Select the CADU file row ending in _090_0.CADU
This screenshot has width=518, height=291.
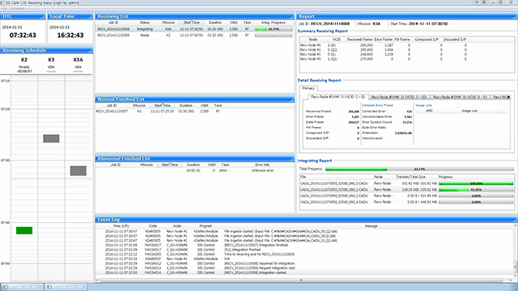point(406,183)
